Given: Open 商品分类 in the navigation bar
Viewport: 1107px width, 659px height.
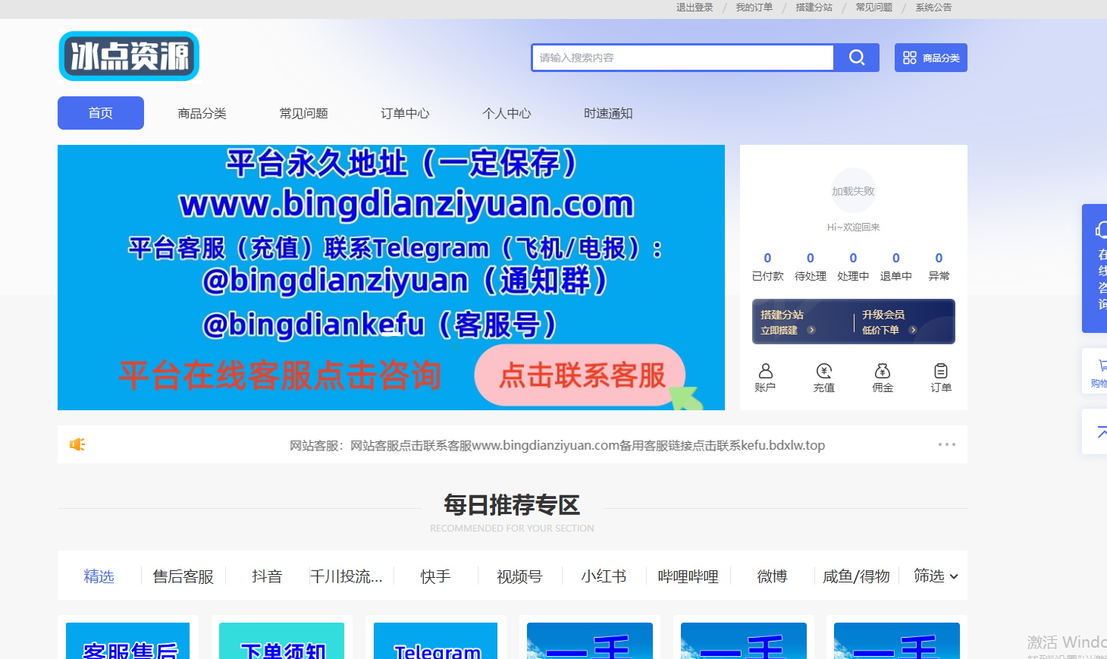Looking at the screenshot, I should point(202,113).
